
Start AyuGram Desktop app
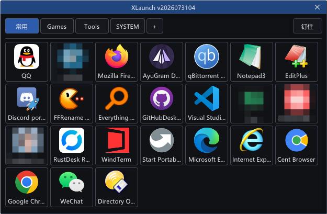[162, 62]
